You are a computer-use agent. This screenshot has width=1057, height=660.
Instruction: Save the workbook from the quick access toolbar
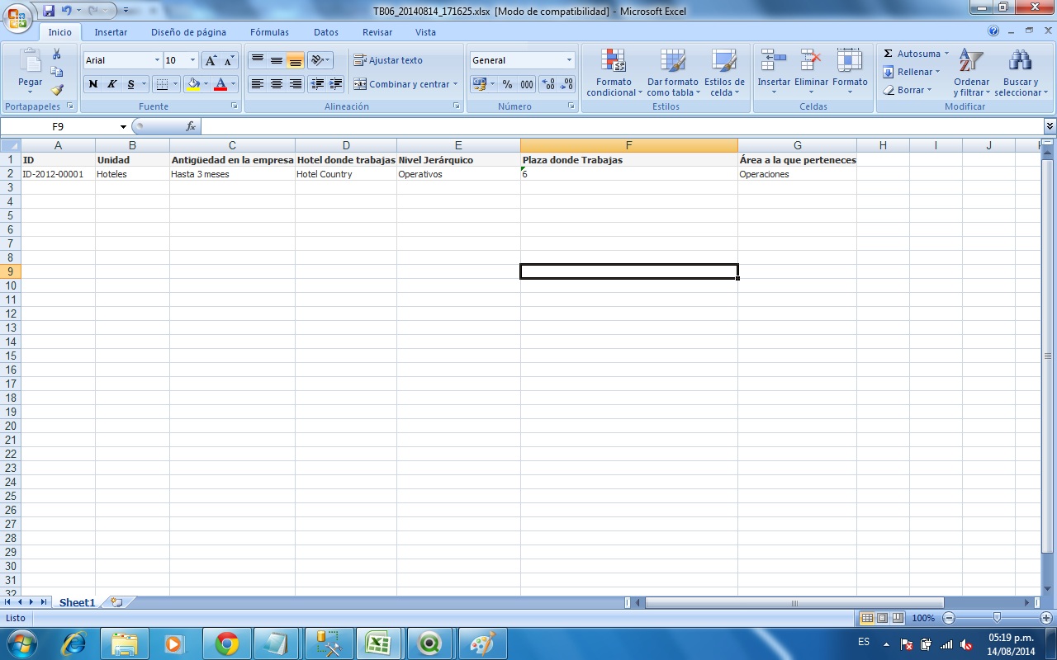(49, 11)
